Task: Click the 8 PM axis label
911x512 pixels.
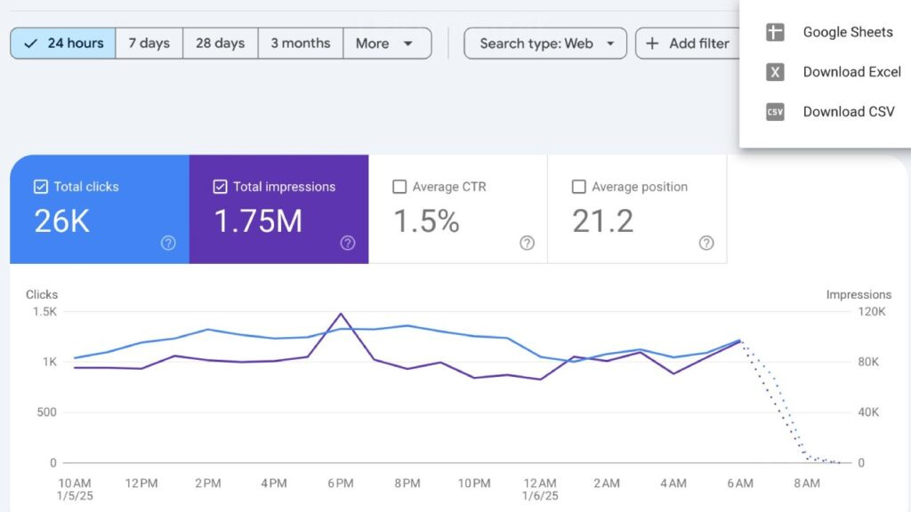Action: (407, 483)
